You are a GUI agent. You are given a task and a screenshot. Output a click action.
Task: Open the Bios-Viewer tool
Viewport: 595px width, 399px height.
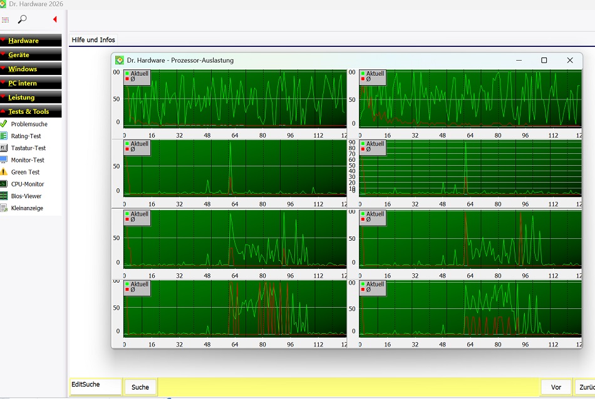26,196
